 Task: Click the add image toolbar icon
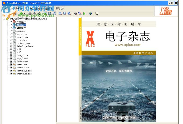45,14
